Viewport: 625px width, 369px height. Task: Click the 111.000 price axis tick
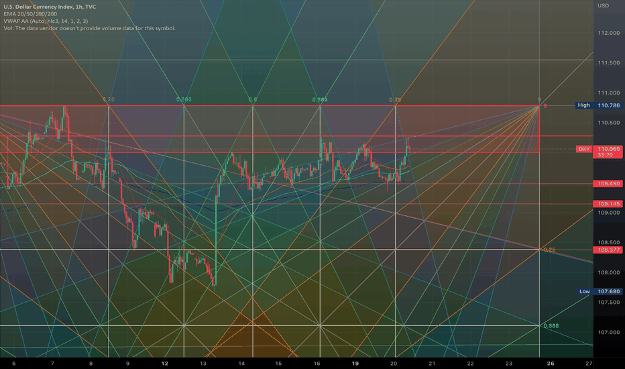[609, 93]
